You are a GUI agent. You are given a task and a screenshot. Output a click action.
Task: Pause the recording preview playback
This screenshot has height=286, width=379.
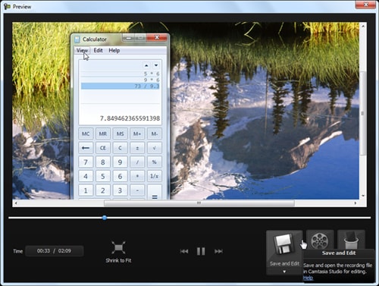[x=201, y=251]
